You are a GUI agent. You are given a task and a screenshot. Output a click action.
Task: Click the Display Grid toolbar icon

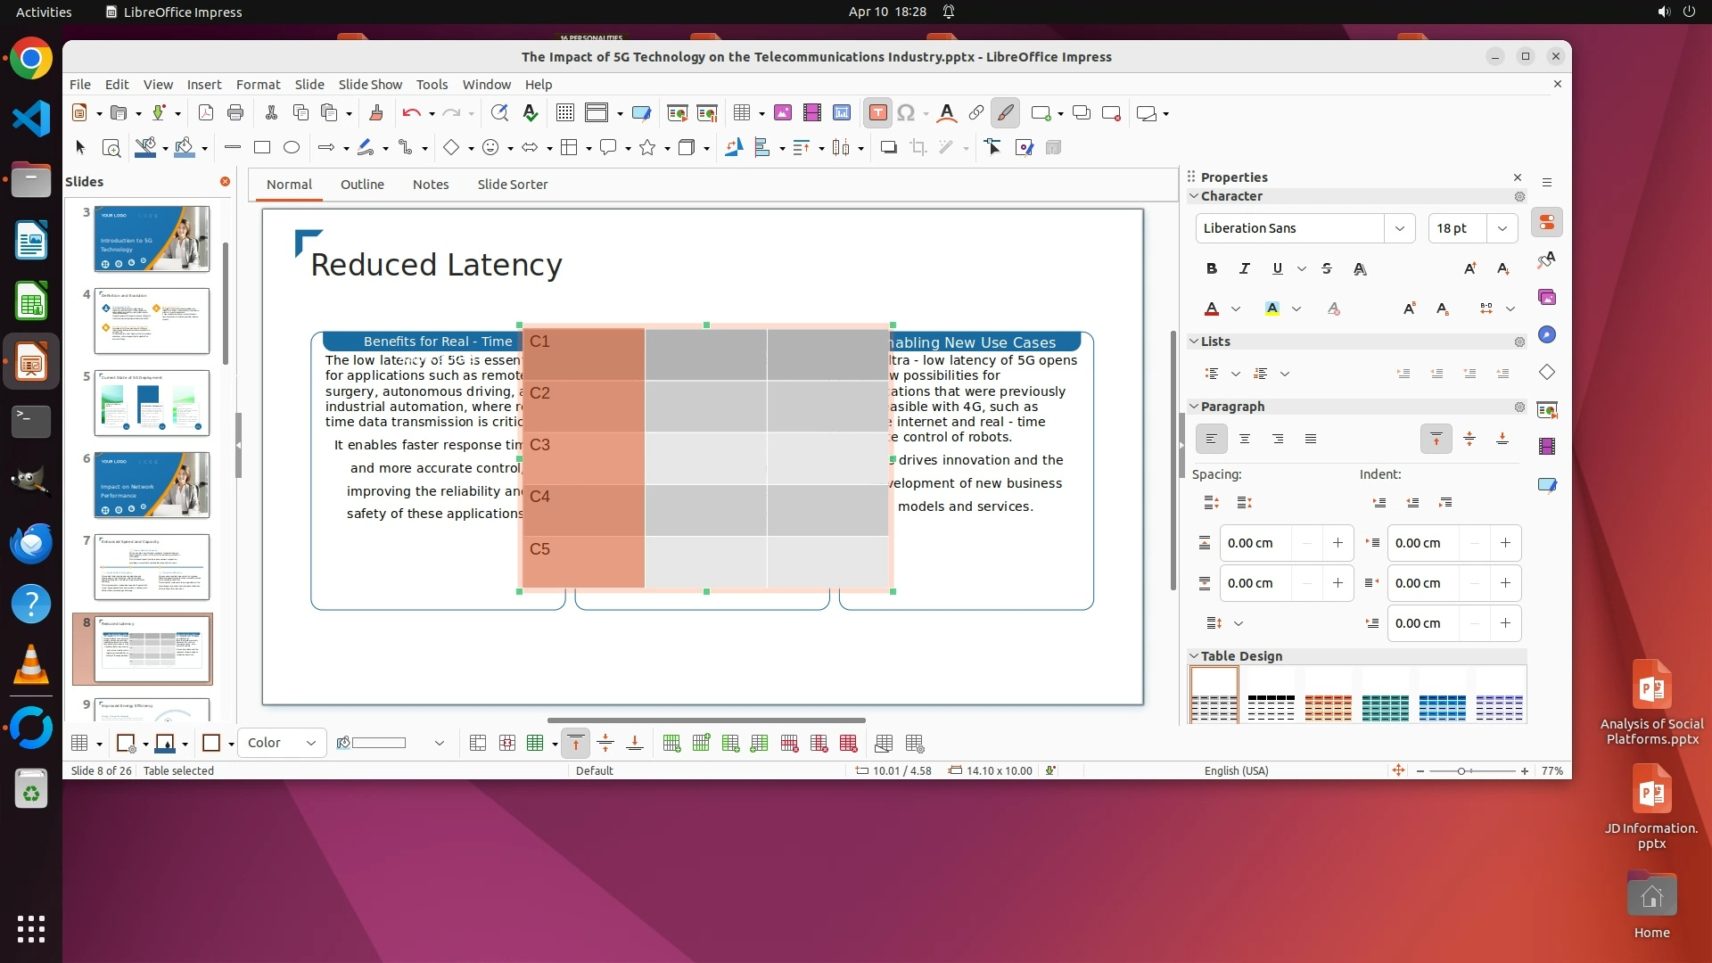tap(564, 113)
